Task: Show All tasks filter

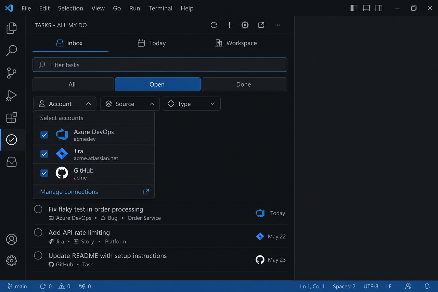Action: tap(73, 84)
